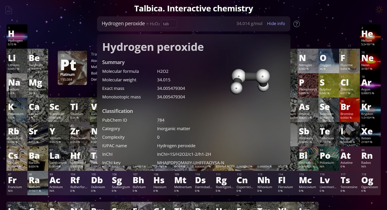Screen dimensions: 387x210
Task: Select the Hydrogen element tile
Action: 17,36
